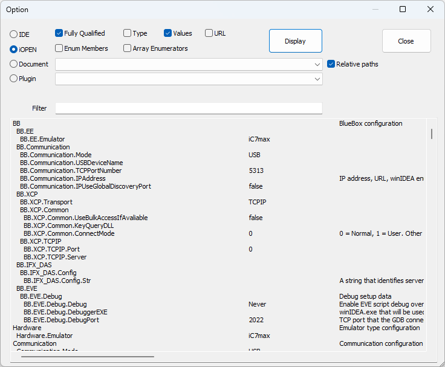Select the Plugin radio option
Image resolution: width=445 pixels, height=367 pixels.
pos(13,79)
